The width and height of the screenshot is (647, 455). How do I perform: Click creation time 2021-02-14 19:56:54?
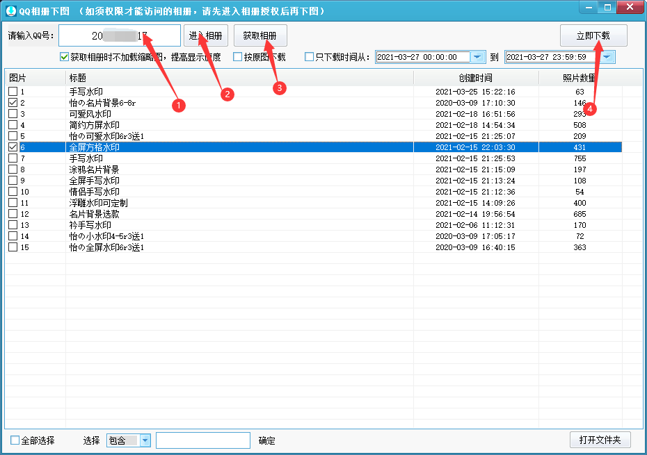(475, 214)
